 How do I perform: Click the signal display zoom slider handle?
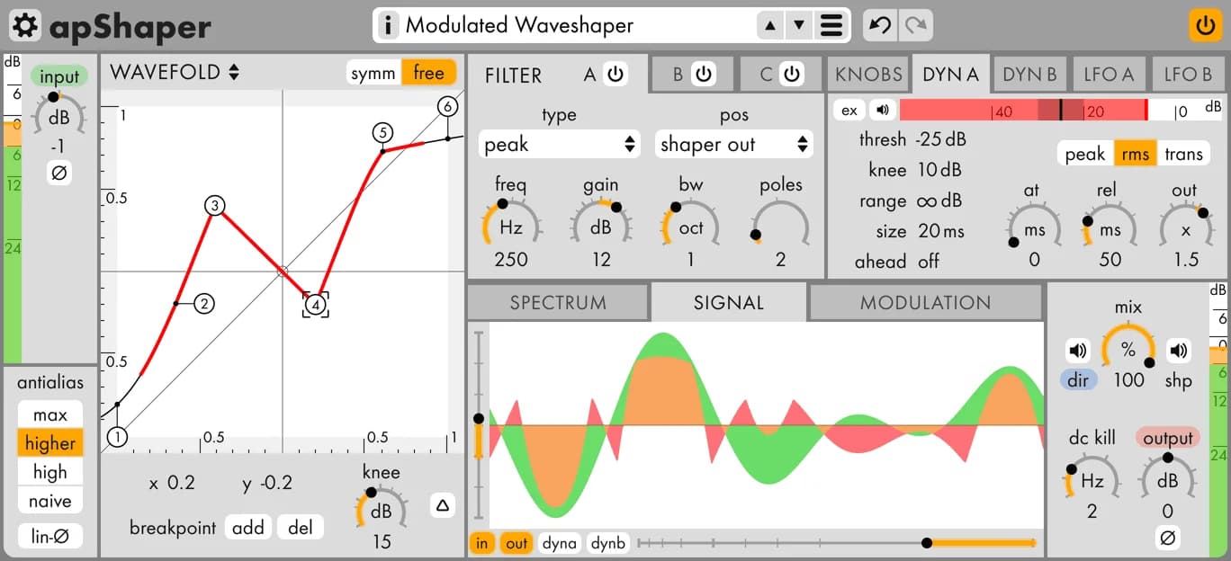[x=926, y=543]
